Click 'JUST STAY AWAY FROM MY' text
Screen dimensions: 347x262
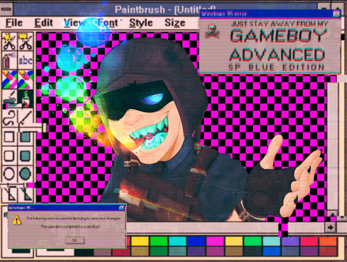279,24
